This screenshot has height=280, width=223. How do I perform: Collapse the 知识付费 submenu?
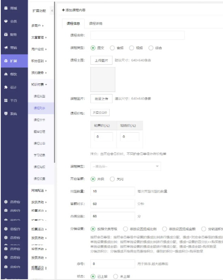tap(39, 84)
